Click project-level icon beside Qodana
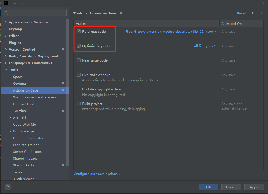The width and height of the screenshot is (268, 194). click(x=63, y=83)
